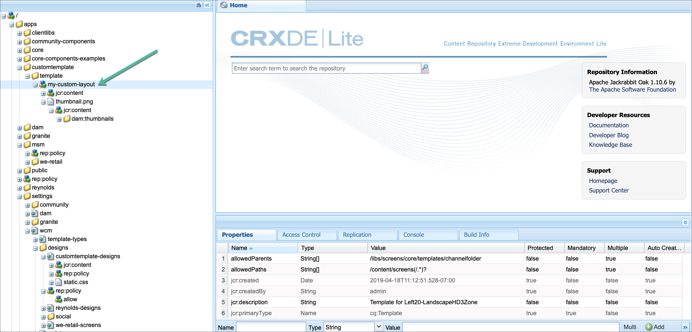This screenshot has height=332, width=692.
Task: Click the community-components folder icon
Action: pyautogui.click(x=27, y=41)
